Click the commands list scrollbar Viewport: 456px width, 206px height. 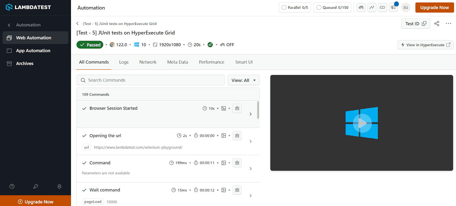[x=258, y=110]
